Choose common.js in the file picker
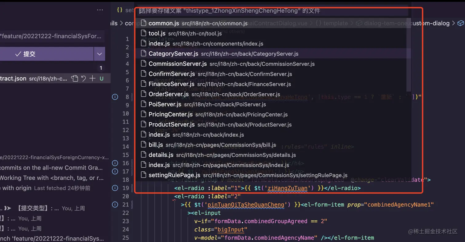 click(x=273, y=23)
